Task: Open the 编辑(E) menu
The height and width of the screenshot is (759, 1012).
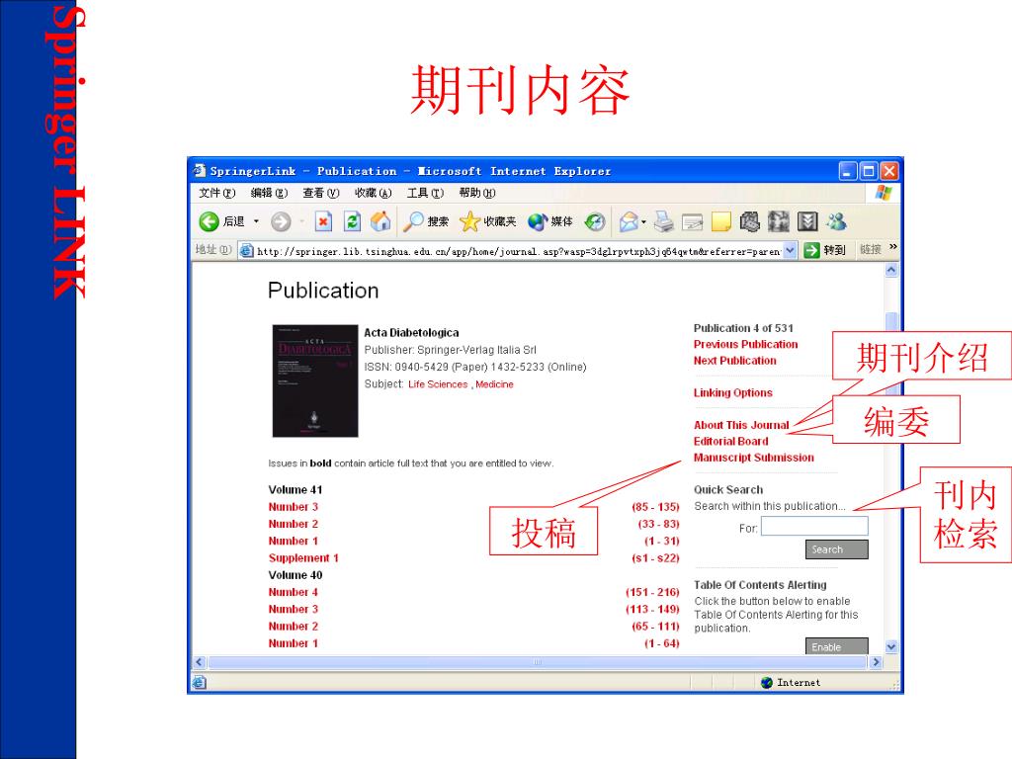Action: click(269, 193)
